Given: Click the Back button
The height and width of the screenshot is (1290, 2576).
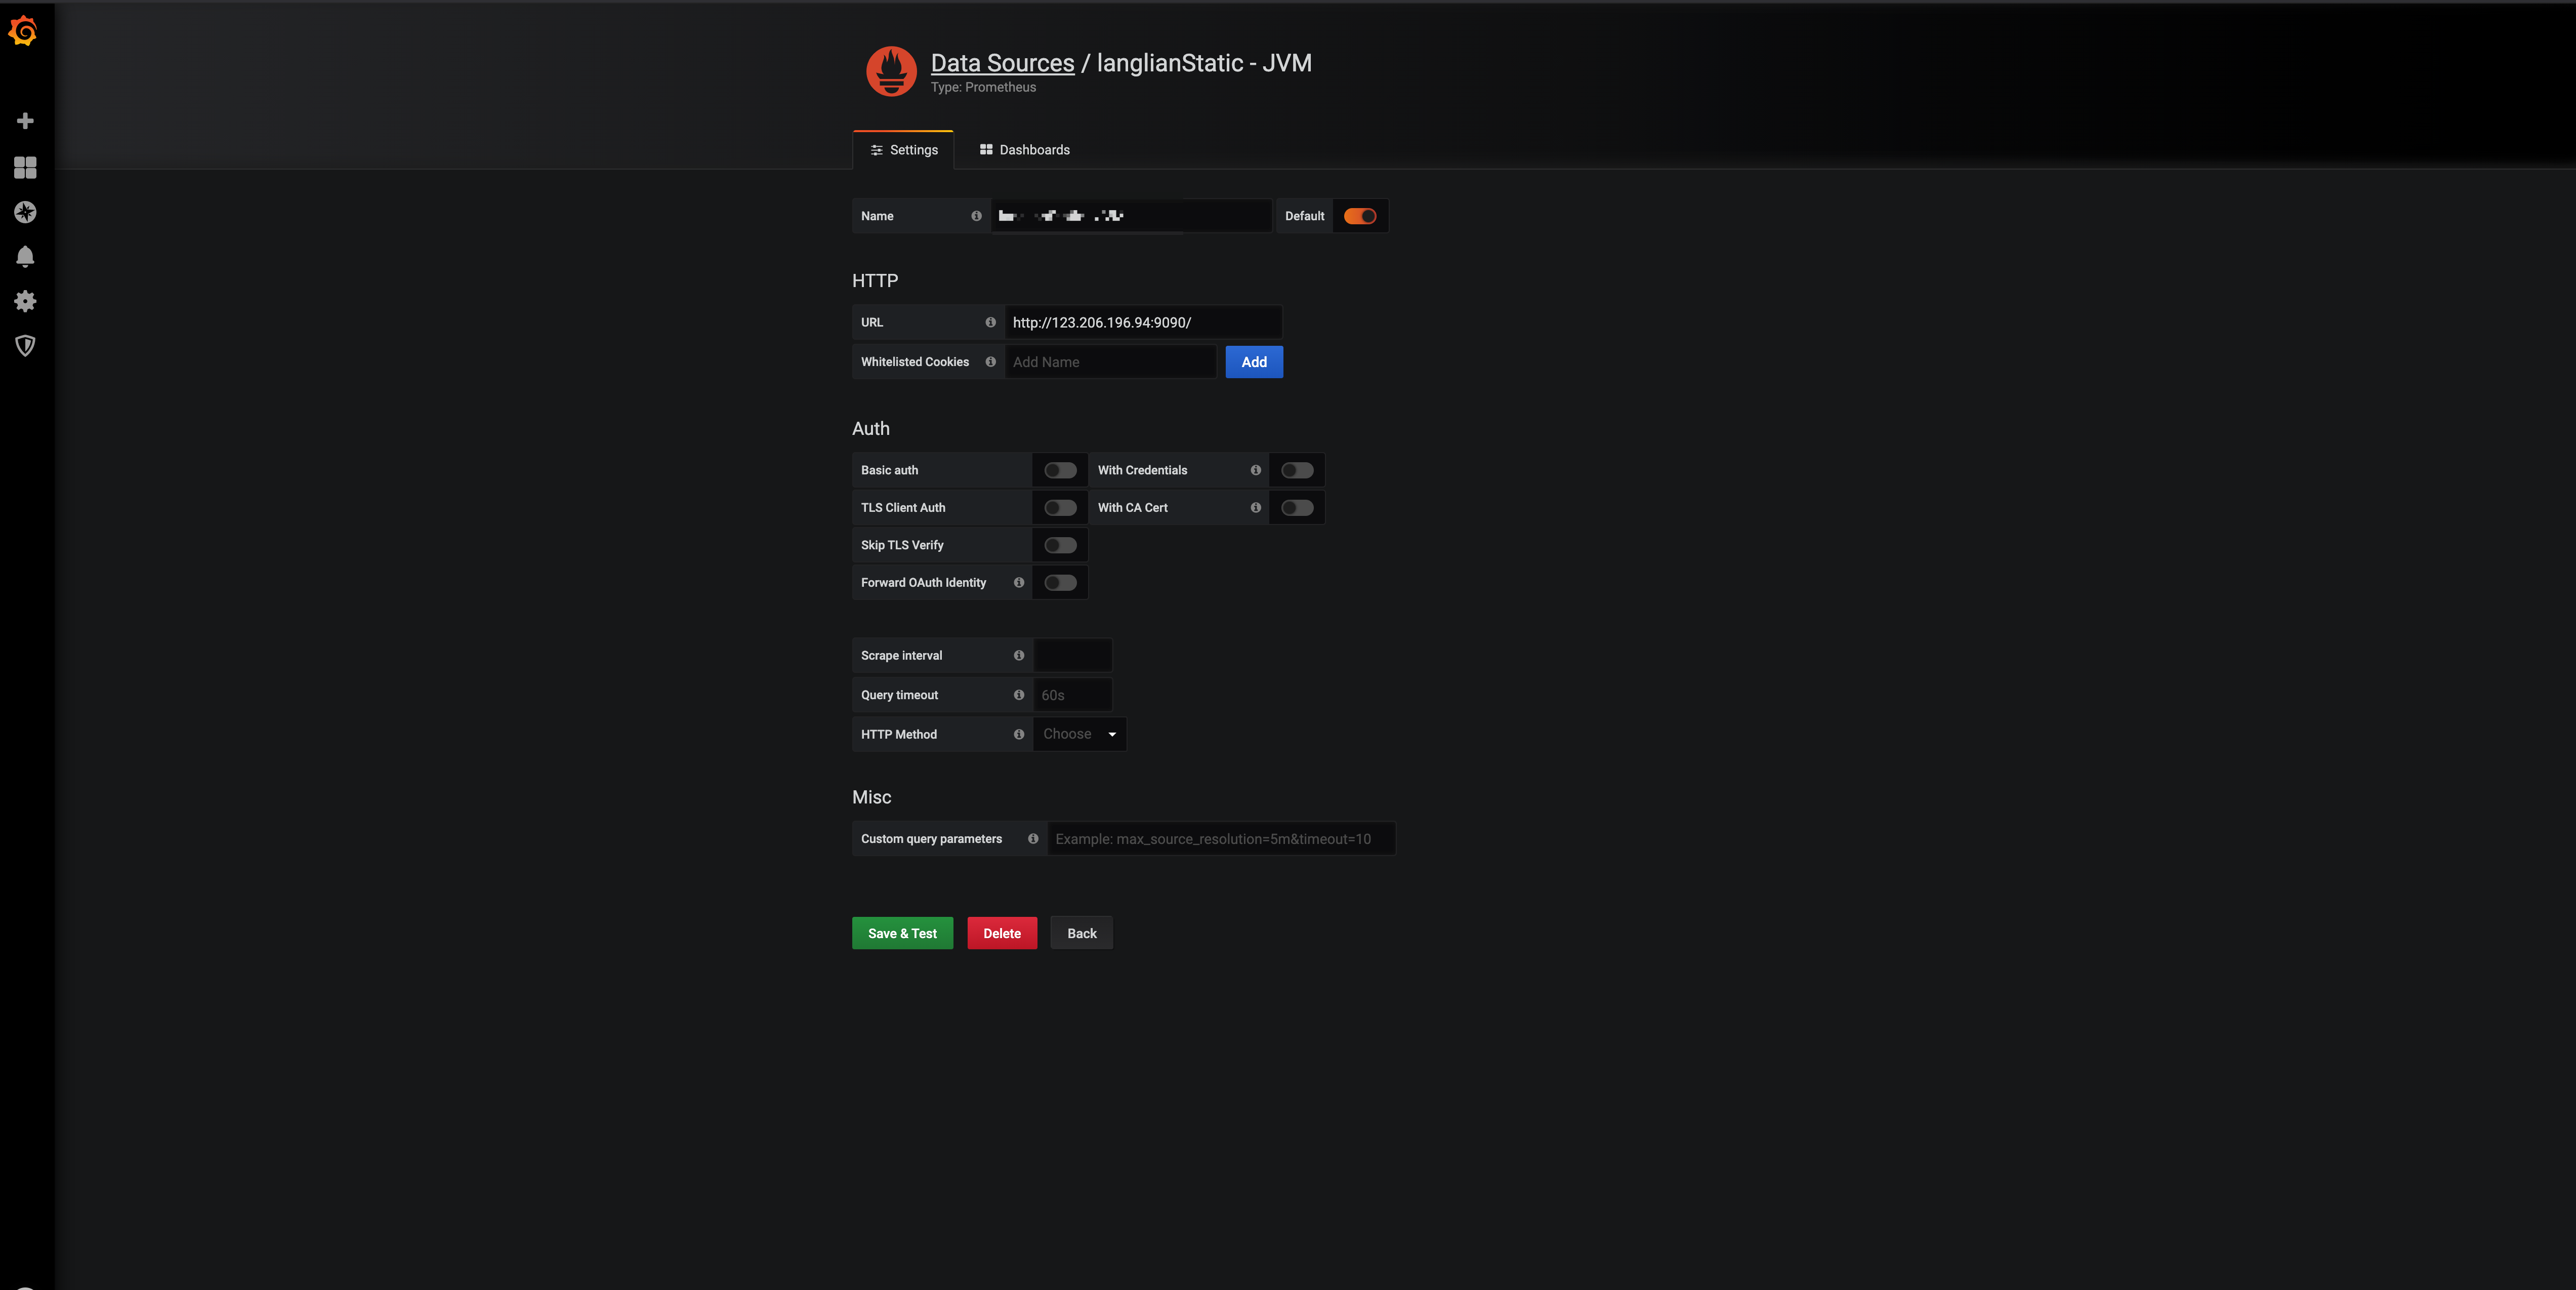Looking at the screenshot, I should pyautogui.click(x=1081, y=933).
